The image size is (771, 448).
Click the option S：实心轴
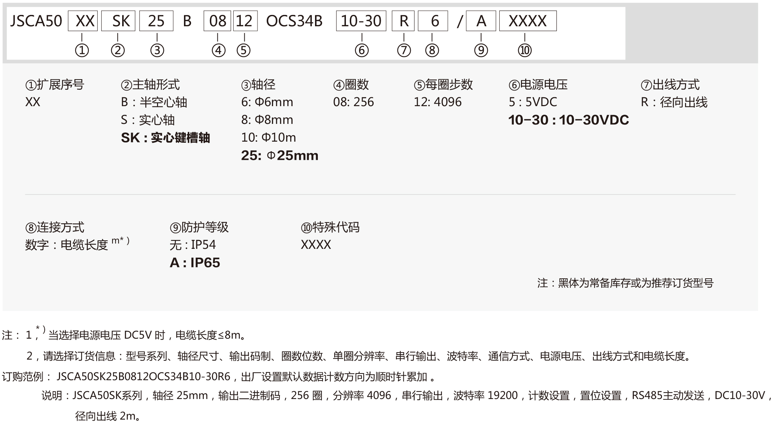tap(148, 120)
